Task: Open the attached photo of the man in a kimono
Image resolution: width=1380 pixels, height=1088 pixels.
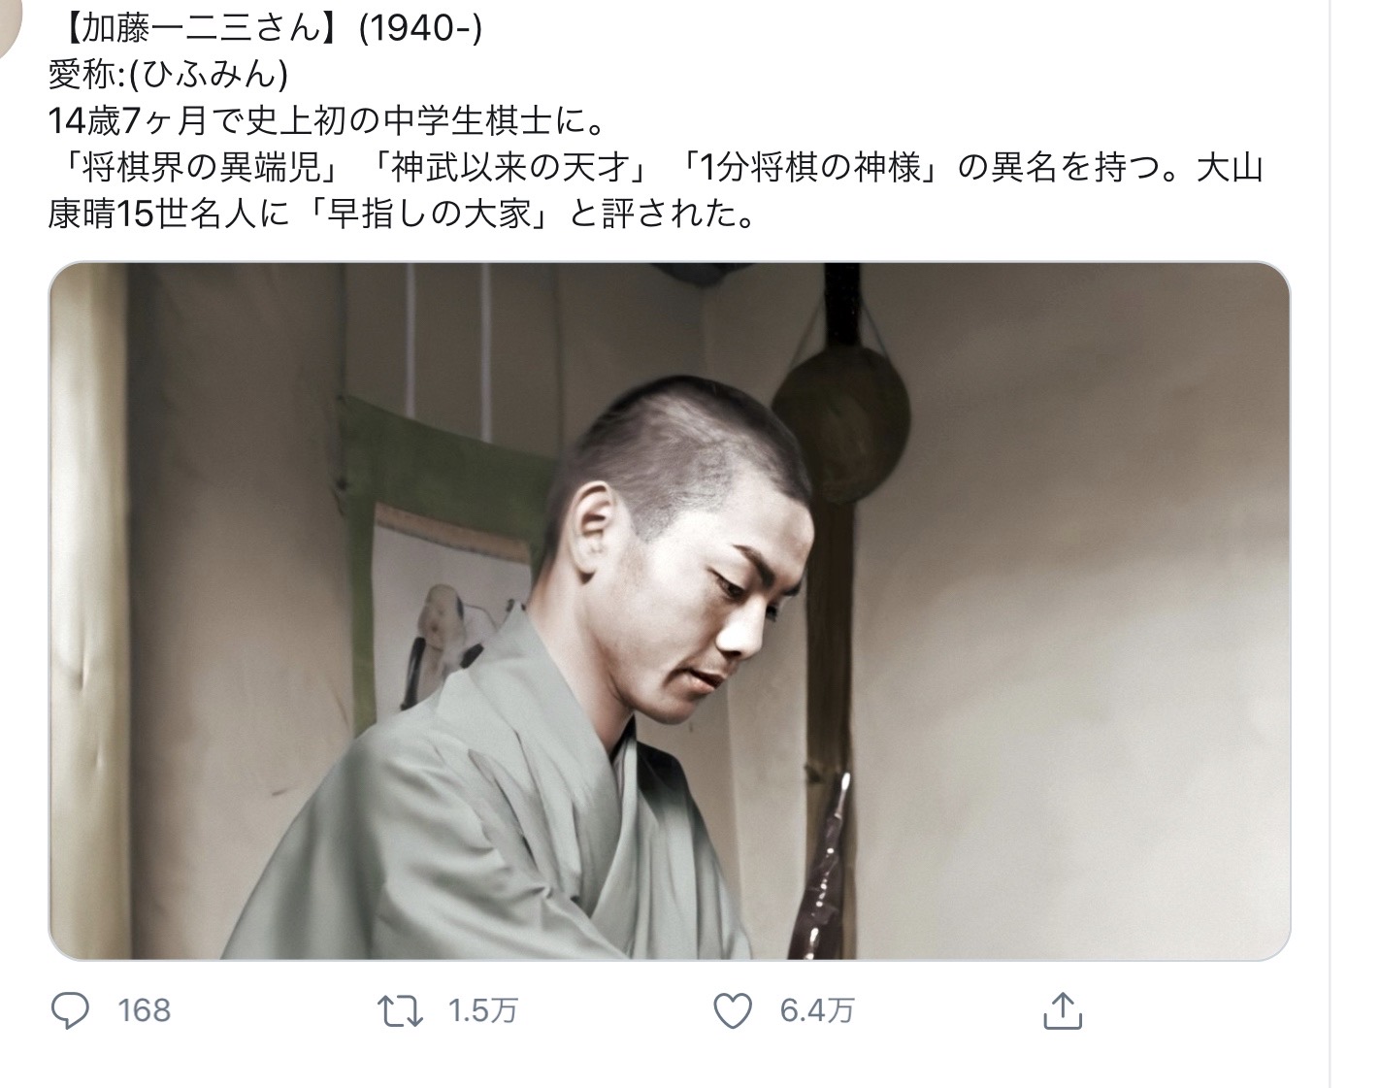Action: pos(670,610)
